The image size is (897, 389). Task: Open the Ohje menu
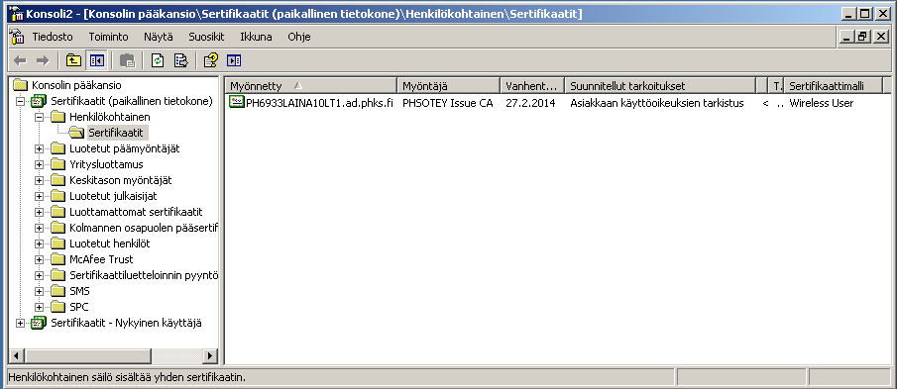299,38
